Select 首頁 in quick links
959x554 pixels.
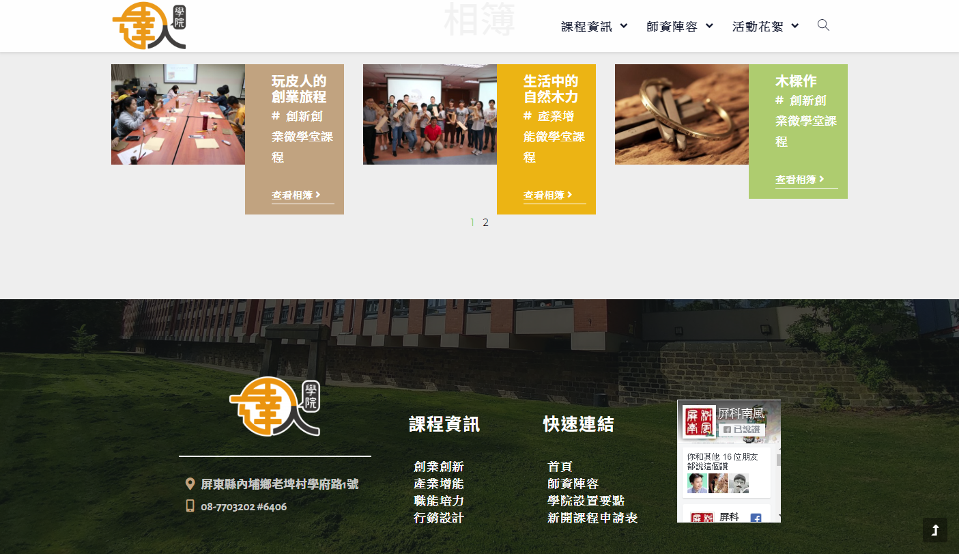click(x=560, y=467)
